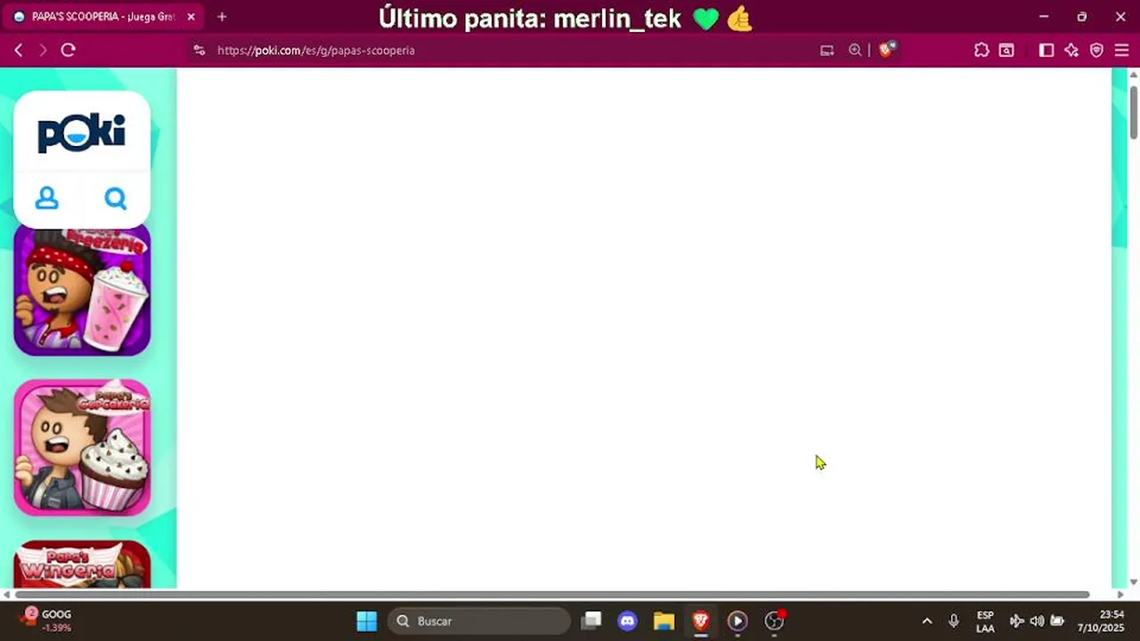
Task: Open File Explorer from the taskbar
Action: pyautogui.click(x=664, y=621)
